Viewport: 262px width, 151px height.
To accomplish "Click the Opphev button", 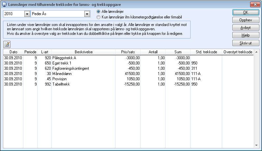I will tap(246, 20).
